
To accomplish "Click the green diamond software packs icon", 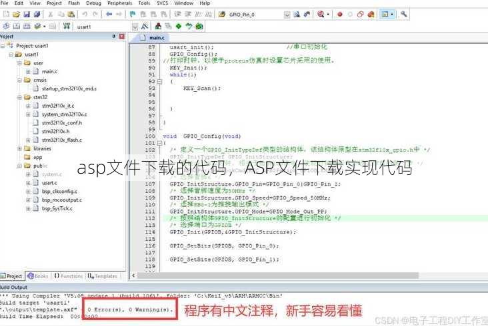I will click(x=178, y=27).
